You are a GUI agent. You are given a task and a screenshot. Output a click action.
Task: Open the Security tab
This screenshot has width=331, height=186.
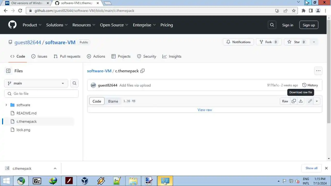tap(147, 56)
